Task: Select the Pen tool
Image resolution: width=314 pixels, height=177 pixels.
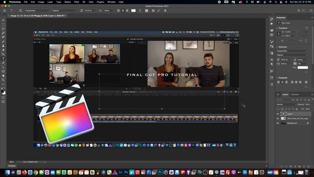Action: (x=3, y=63)
